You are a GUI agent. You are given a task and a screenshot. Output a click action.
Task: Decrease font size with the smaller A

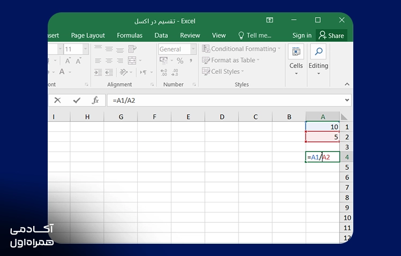click(78, 61)
